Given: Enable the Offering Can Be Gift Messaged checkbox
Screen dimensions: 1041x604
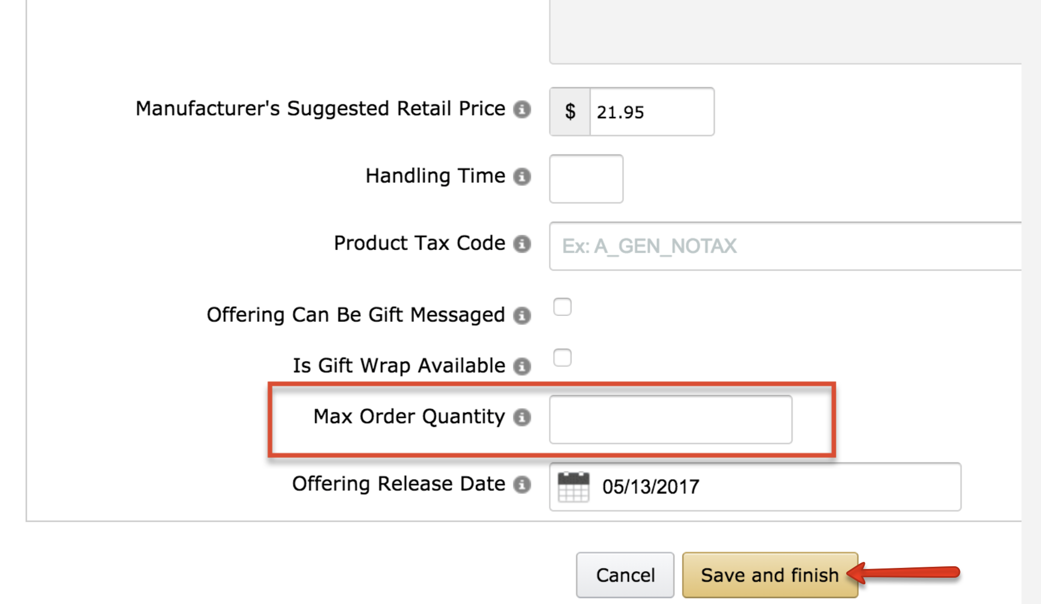Looking at the screenshot, I should coord(562,307).
